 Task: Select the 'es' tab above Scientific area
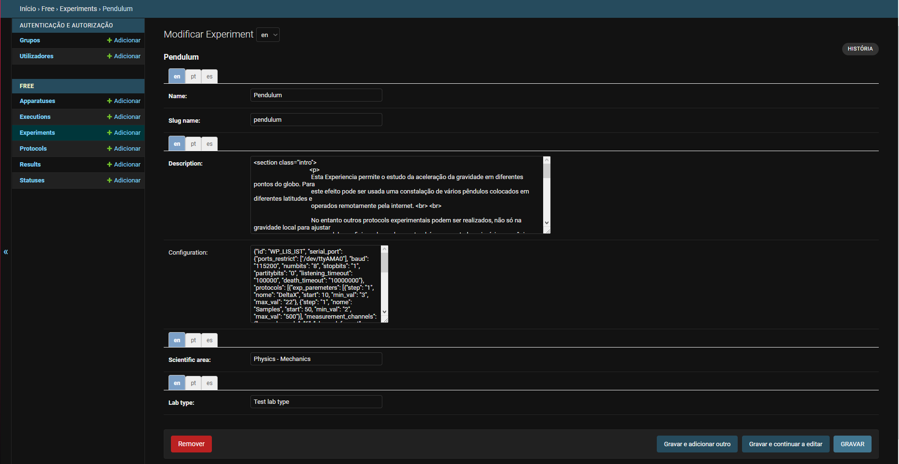(x=209, y=340)
